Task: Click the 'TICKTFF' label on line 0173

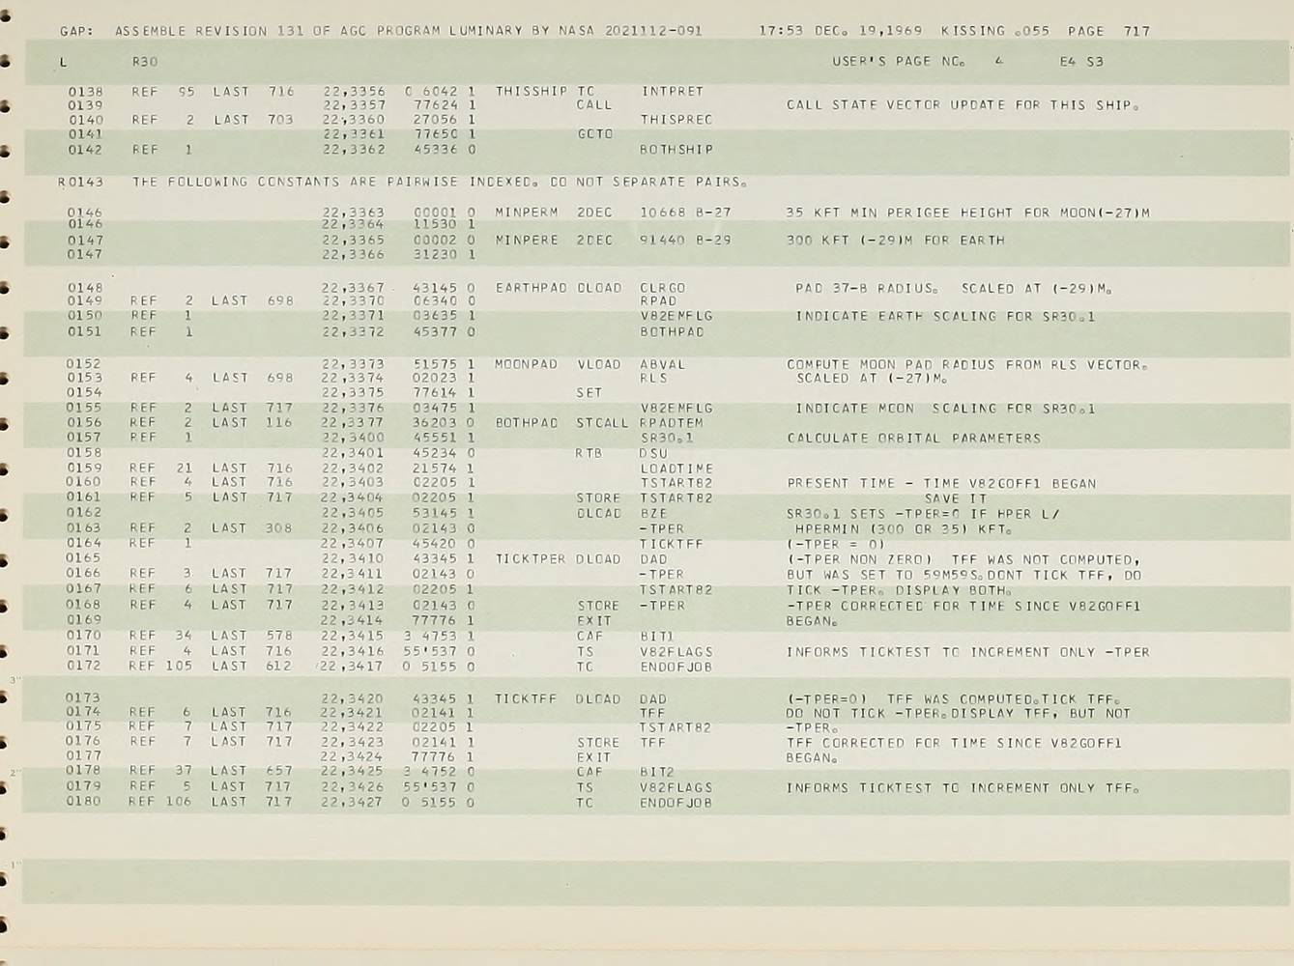Action: [x=527, y=698]
